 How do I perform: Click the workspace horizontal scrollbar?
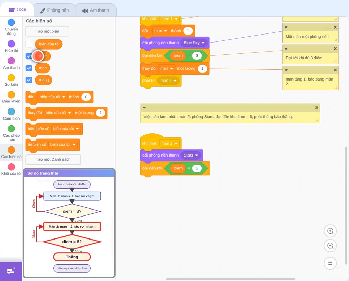231,279
